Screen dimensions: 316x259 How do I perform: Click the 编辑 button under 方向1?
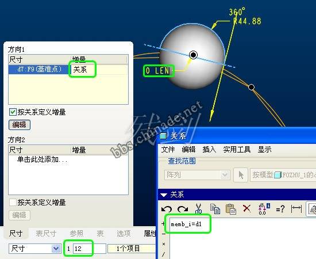tap(20, 125)
